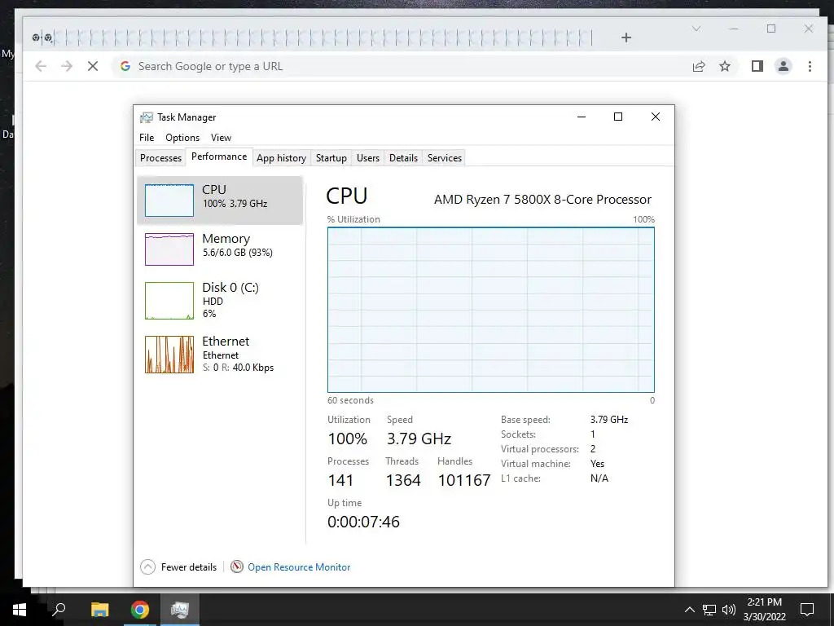The height and width of the screenshot is (626, 834).
Task: Open a new Chrome tab with plus
Action: click(x=626, y=37)
